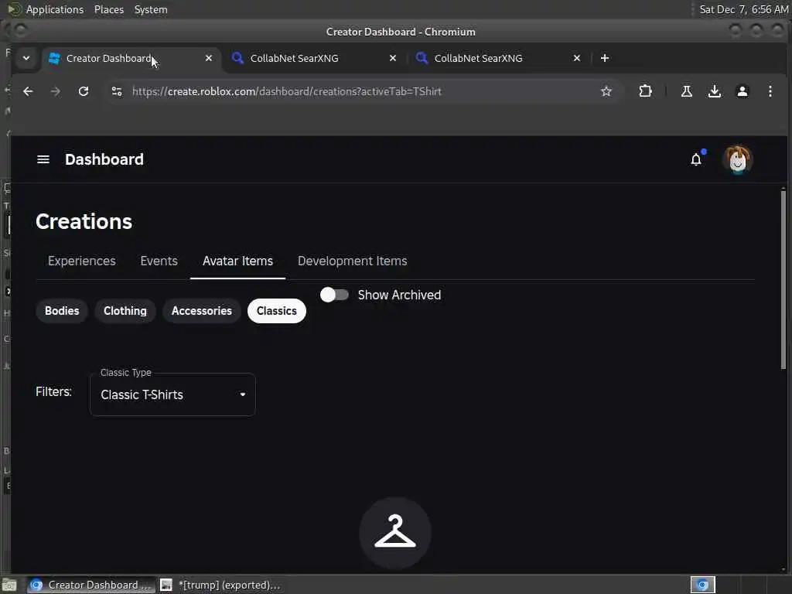Open the user avatar profile menu
Image resolution: width=792 pixels, height=594 pixels.
point(737,159)
